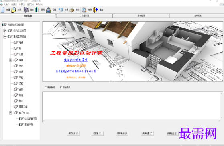This screenshot has width=224, height=146.
Task: Expand the 楼梯 tree node
Action: (x=10, y=60)
